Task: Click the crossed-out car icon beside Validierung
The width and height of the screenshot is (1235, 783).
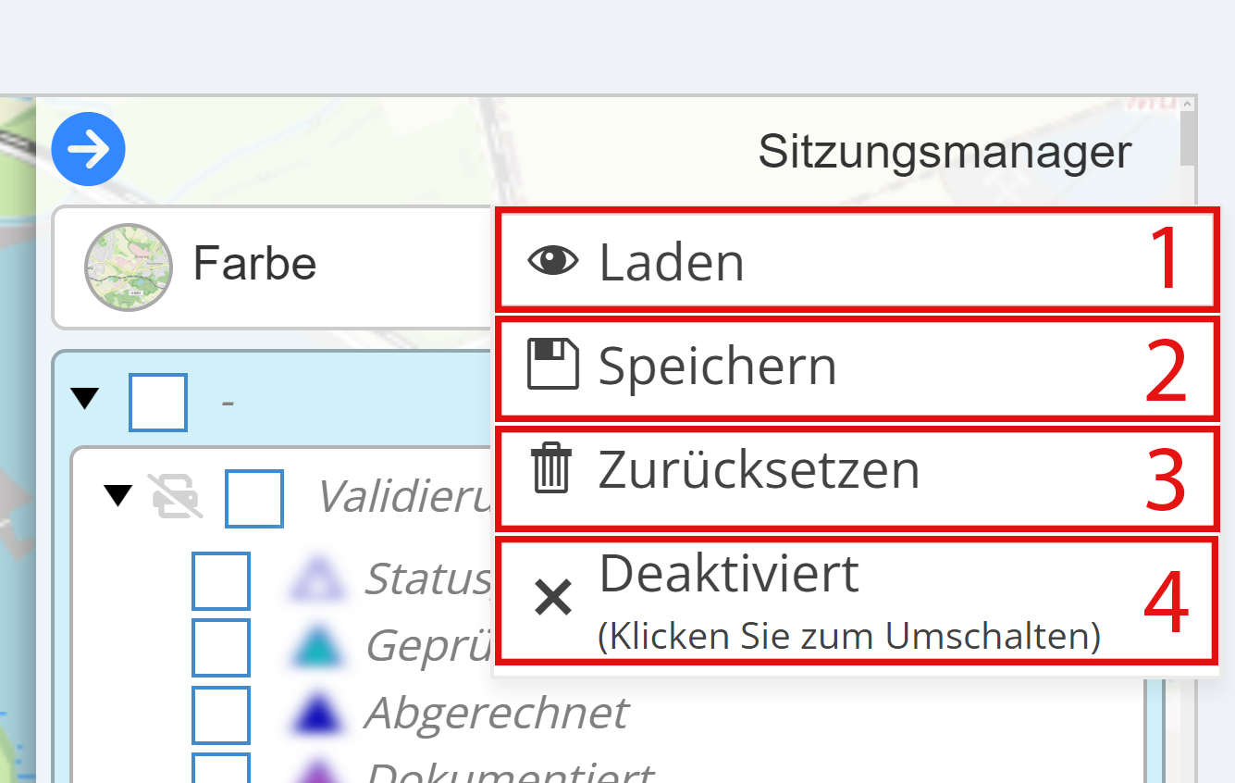Action: coord(176,497)
